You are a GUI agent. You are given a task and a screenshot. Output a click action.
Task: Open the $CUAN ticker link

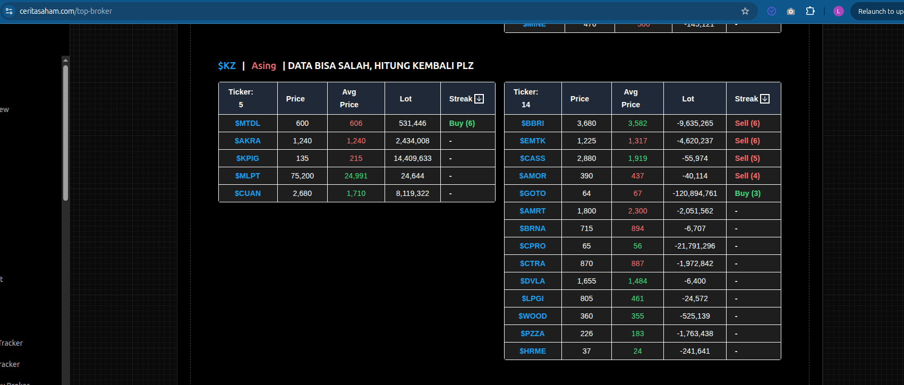(x=248, y=193)
